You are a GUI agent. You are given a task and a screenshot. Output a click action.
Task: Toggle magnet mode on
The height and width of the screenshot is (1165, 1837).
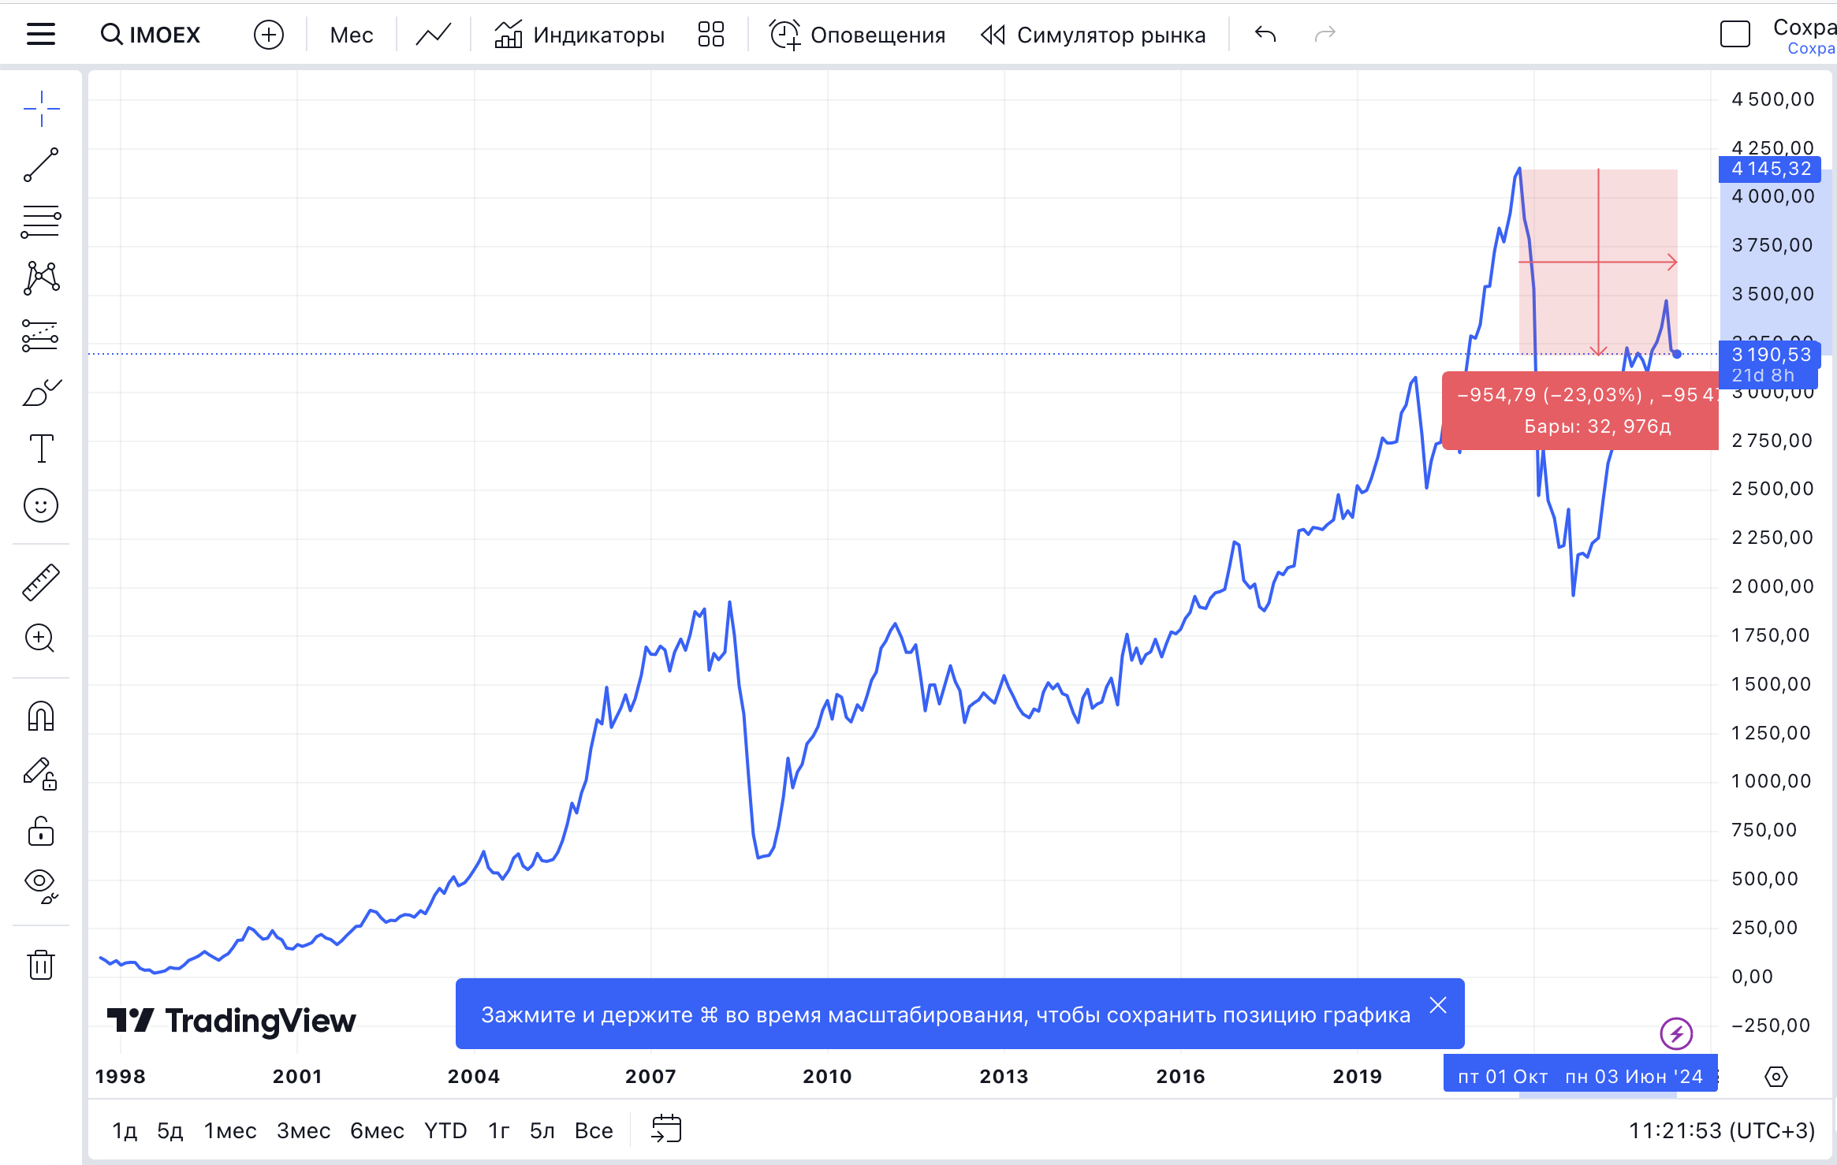[x=41, y=716]
